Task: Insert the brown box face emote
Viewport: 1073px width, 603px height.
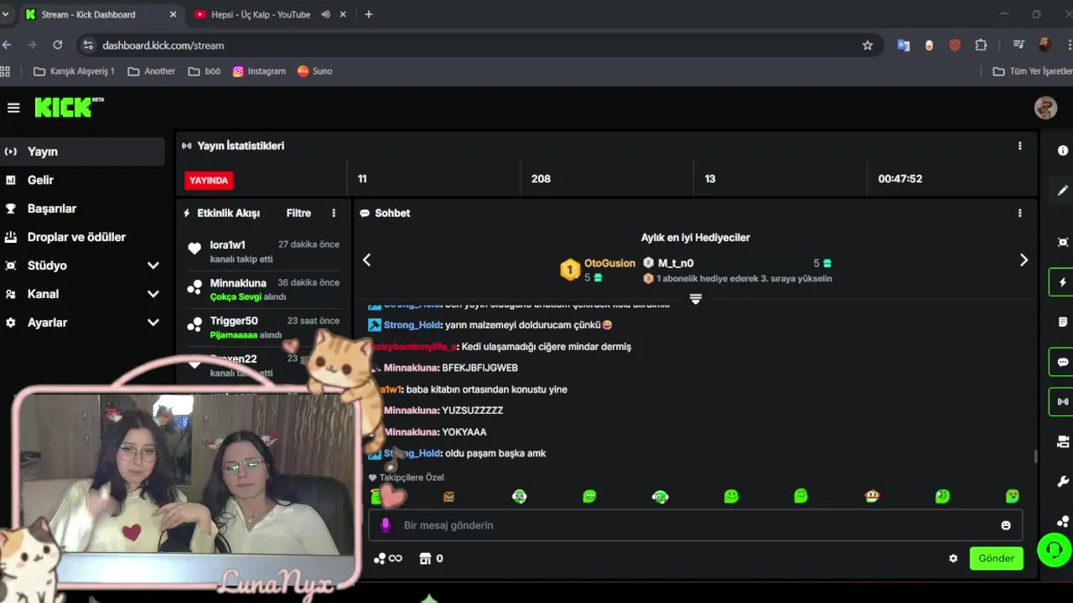Action: [448, 497]
